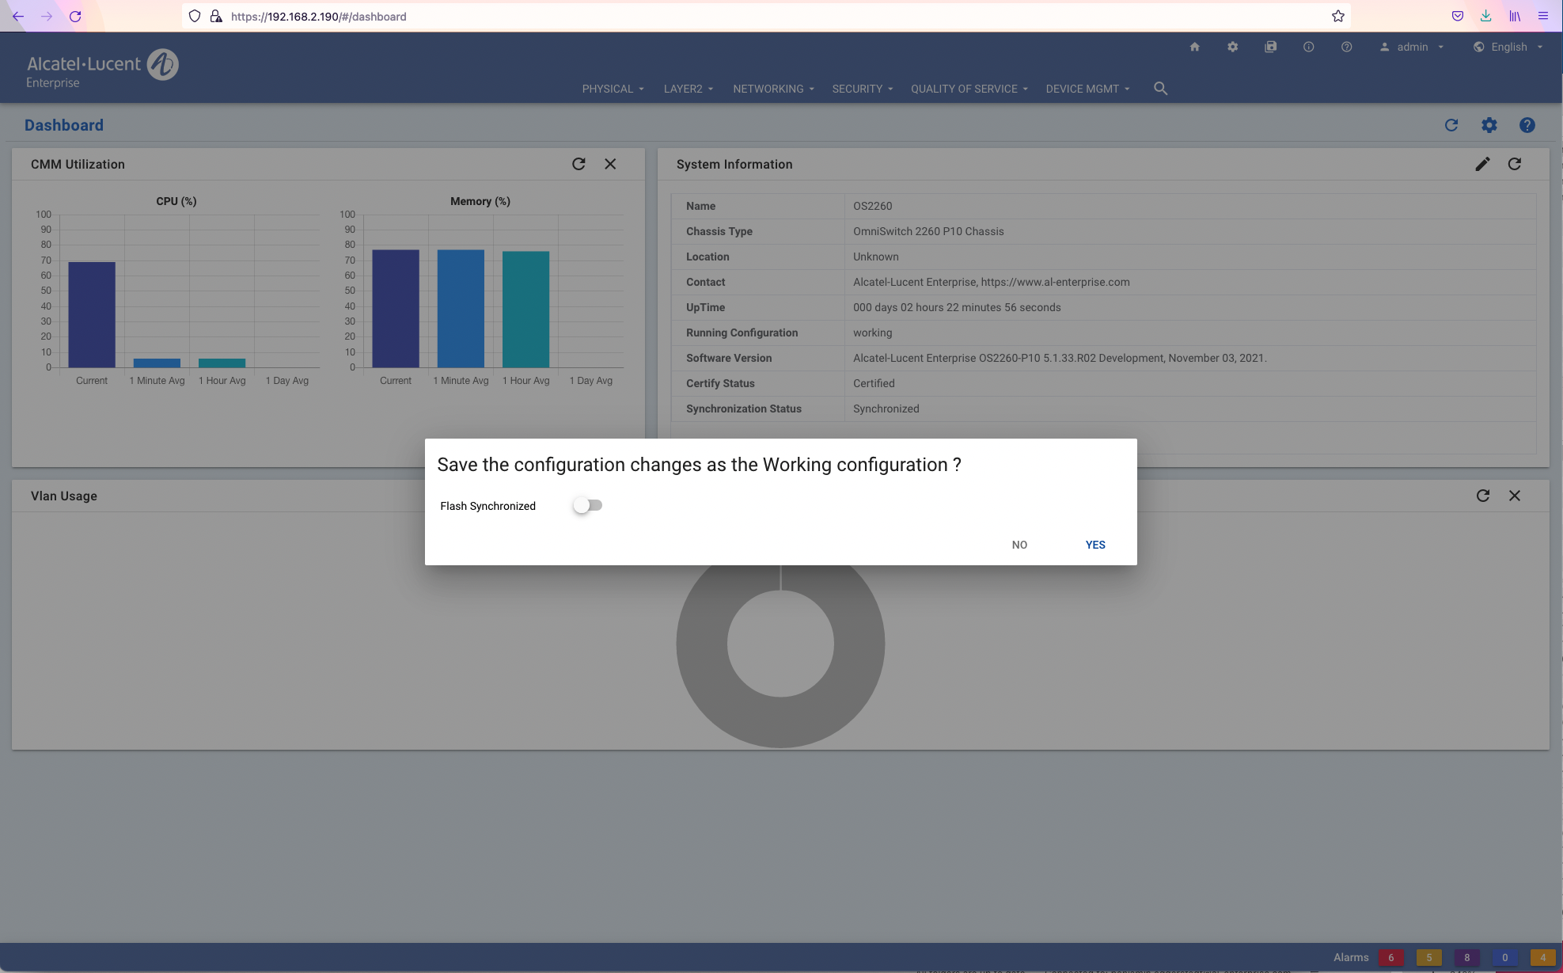Open dashboard settings gear icon
The width and height of the screenshot is (1563, 973).
(1489, 125)
